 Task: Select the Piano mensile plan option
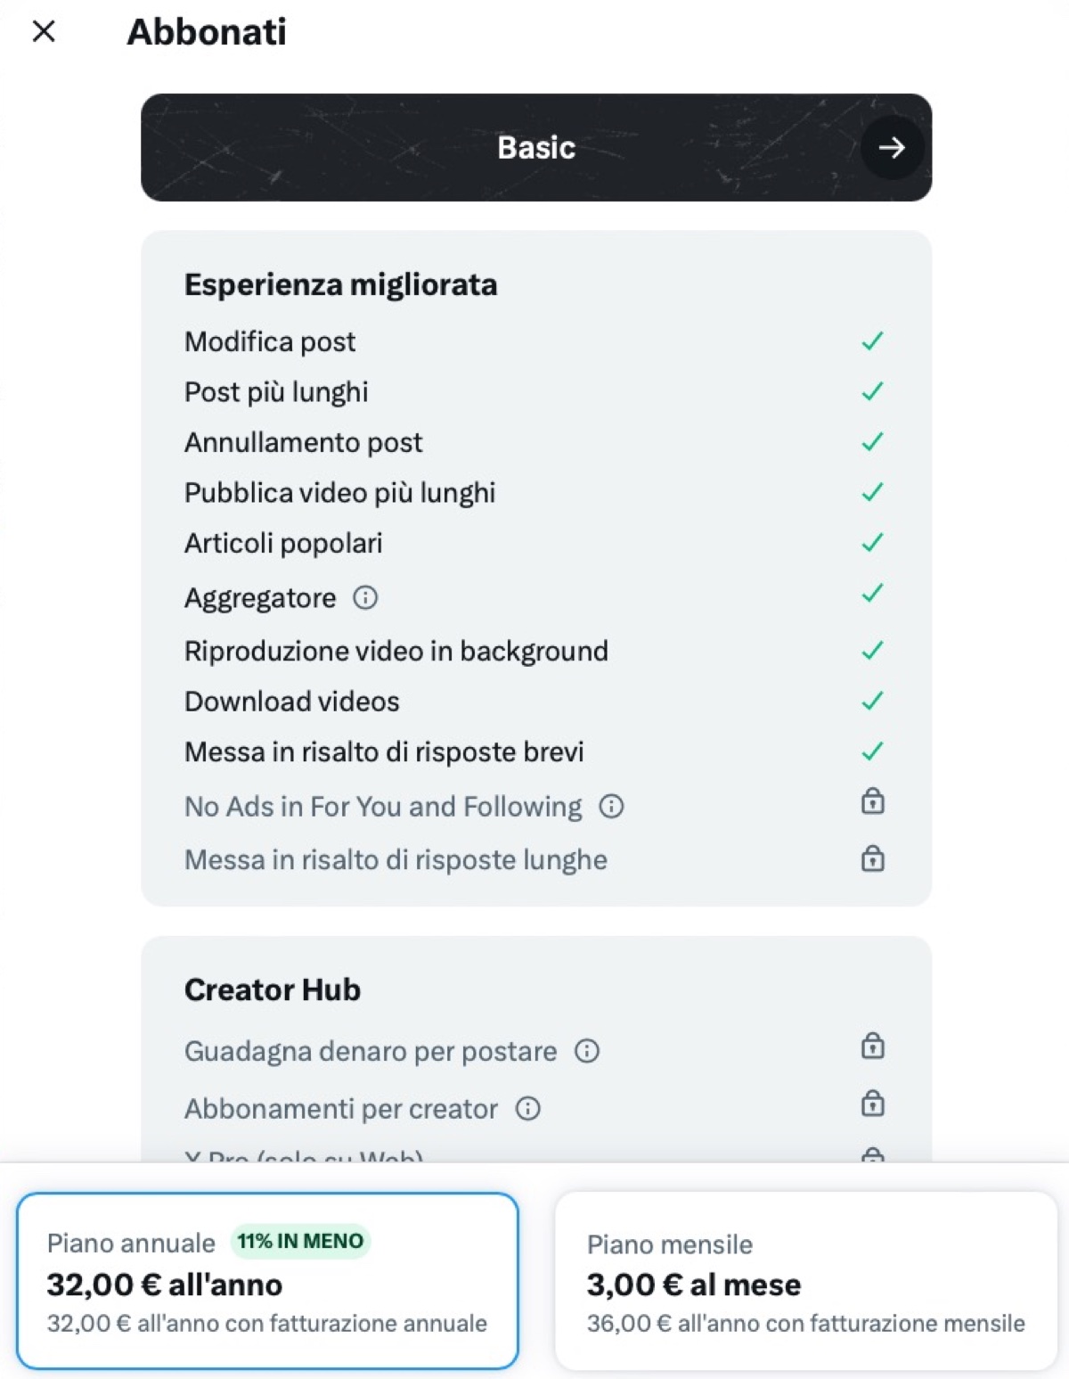(x=805, y=1281)
